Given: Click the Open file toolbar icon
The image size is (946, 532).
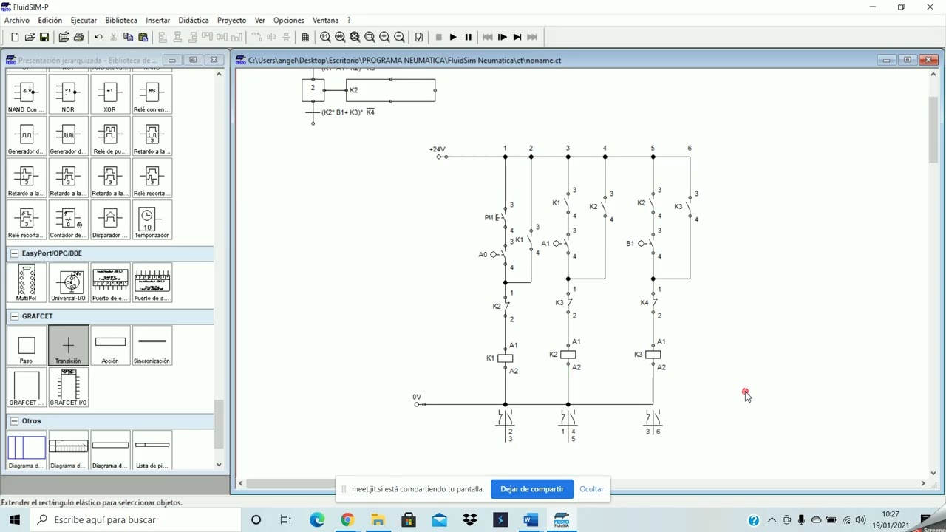Looking at the screenshot, I should [x=30, y=37].
